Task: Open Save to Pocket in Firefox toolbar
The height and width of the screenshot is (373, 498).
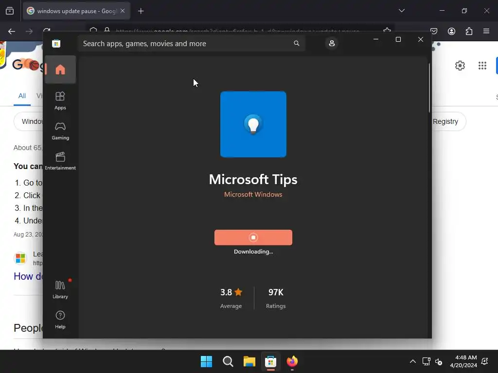Action: pyautogui.click(x=434, y=31)
